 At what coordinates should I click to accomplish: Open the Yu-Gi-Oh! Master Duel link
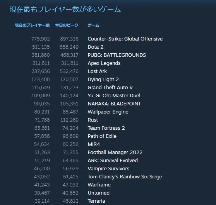point(114,96)
